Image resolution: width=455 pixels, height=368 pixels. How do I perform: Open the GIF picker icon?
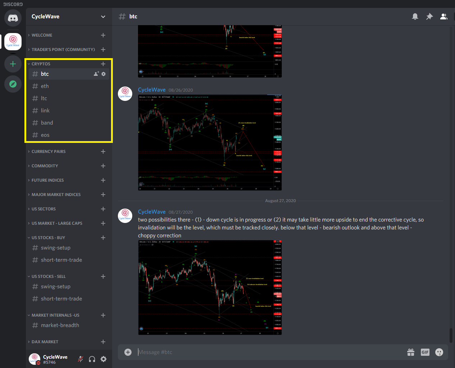pyautogui.click(x=425, y=352)
